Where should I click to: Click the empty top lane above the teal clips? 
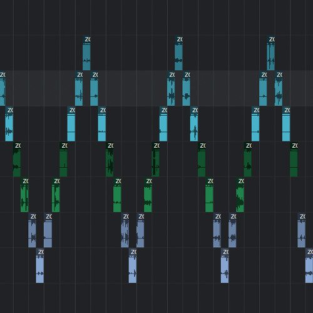[x=156, y=18]
